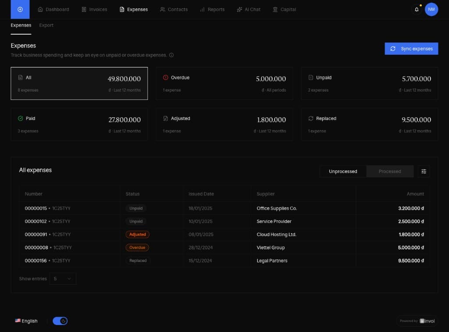
Task: Click the Replaced refresh icon on card
Action: (311, 118)
